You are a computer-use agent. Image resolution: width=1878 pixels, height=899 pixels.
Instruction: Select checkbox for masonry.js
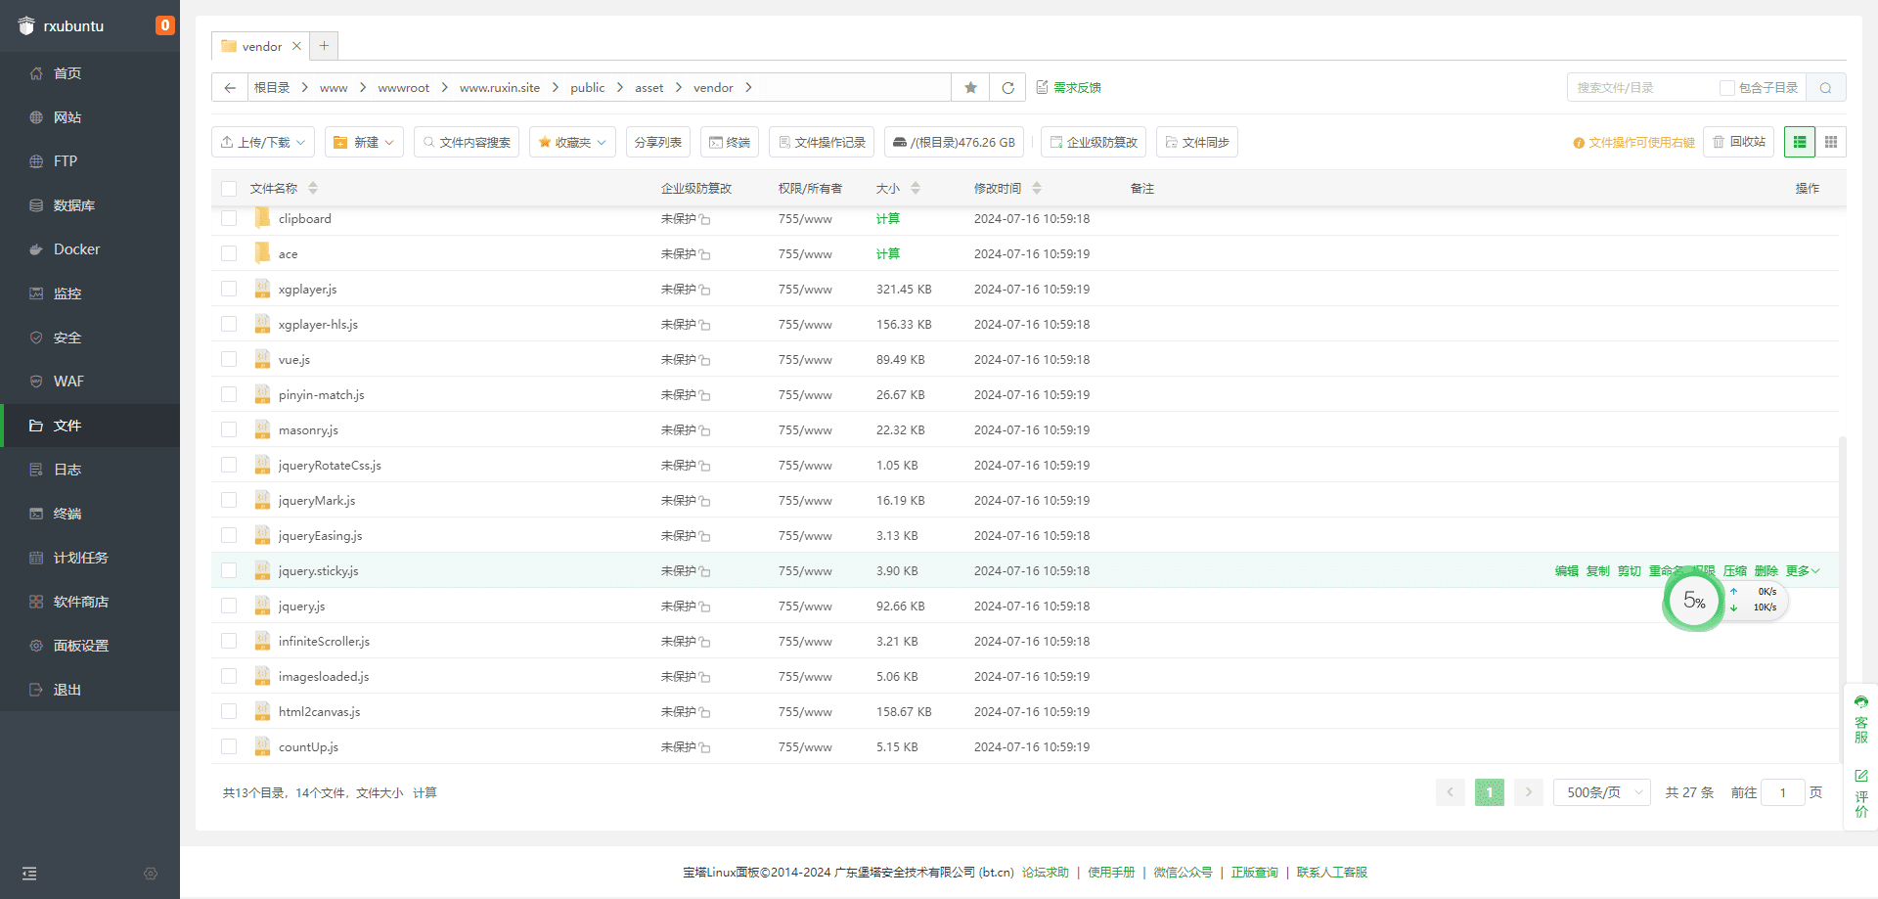click(x=229, y=429)
